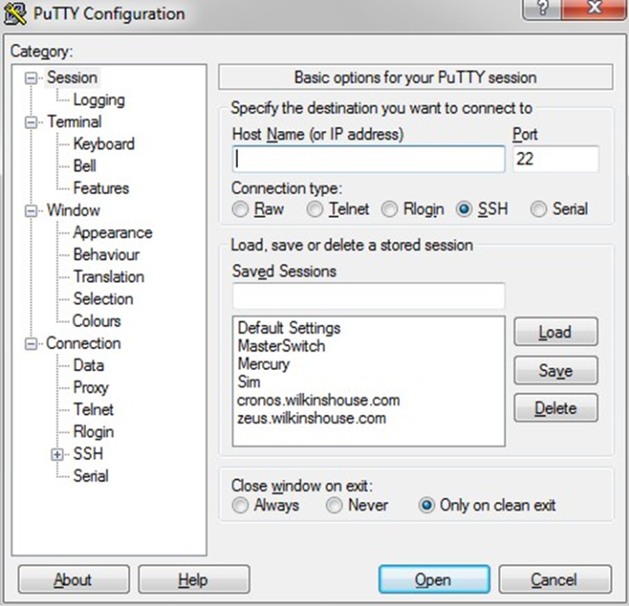This screenshot has height=606, width=629.
Task: Choose Telnet as the connection type
Action: (x=315, y=209)
